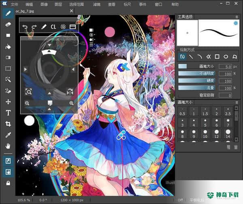Select the Text tool

8,113
